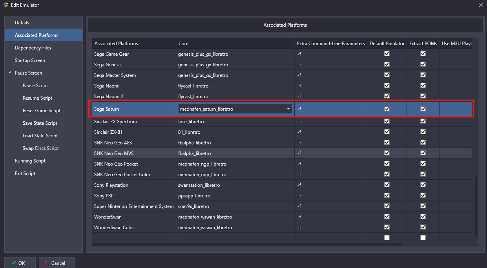Select the SNK Neo Geo AES row

282,143
